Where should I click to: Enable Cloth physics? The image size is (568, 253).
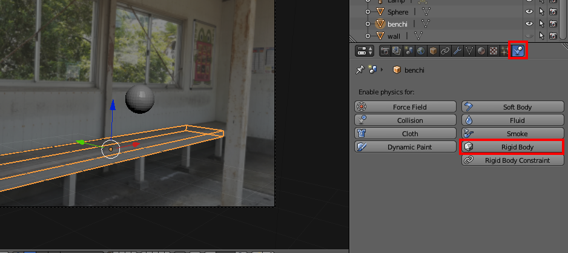tap(405, 134)
